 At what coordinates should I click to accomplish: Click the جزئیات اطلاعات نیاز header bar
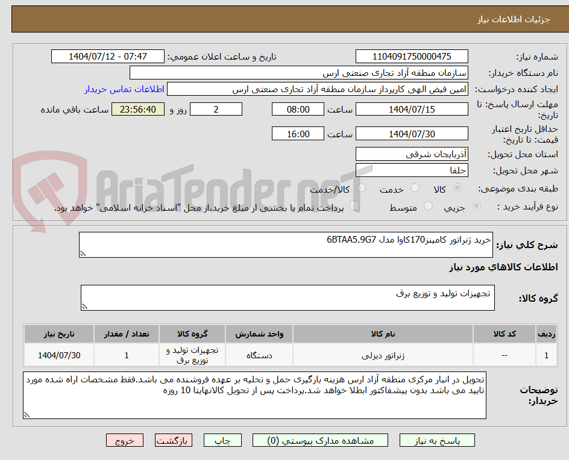click(284, 19)
